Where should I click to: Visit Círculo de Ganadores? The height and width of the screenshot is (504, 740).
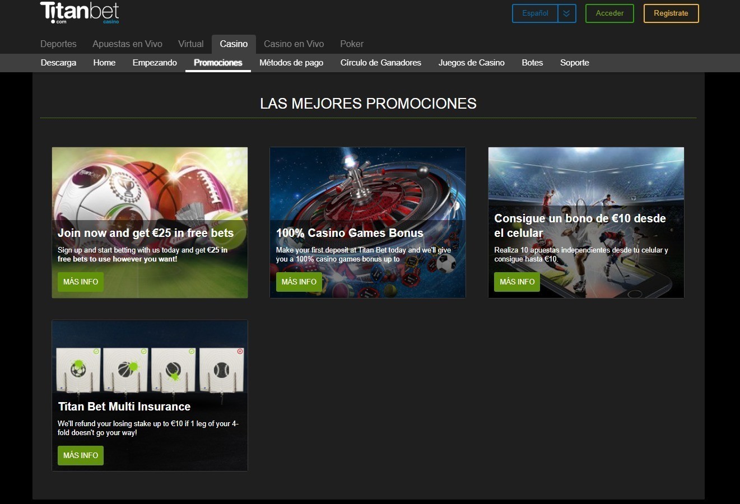(381, 63)
